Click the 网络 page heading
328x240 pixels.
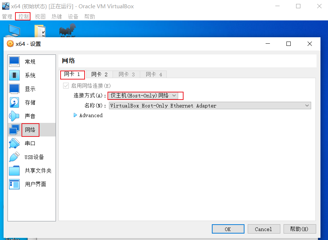(68, 61)
